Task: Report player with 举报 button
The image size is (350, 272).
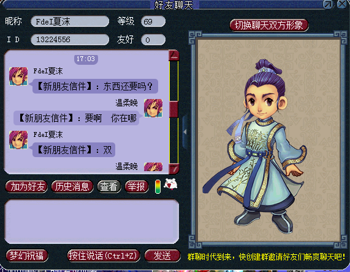Action: [137, 186]
